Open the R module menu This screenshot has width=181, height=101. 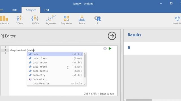(x=98, y=20)
